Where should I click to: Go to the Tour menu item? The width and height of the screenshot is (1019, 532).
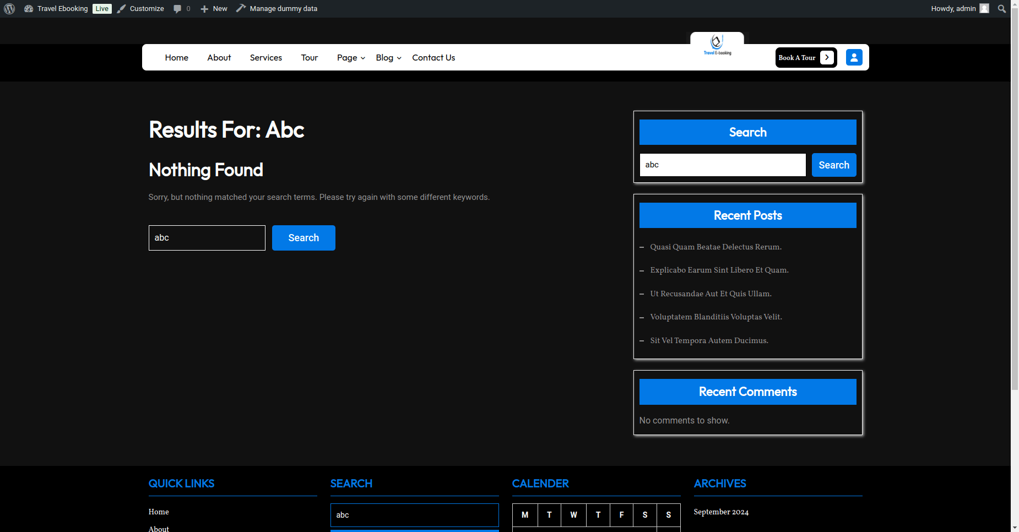pyautogui.click(x=309, y=58)
